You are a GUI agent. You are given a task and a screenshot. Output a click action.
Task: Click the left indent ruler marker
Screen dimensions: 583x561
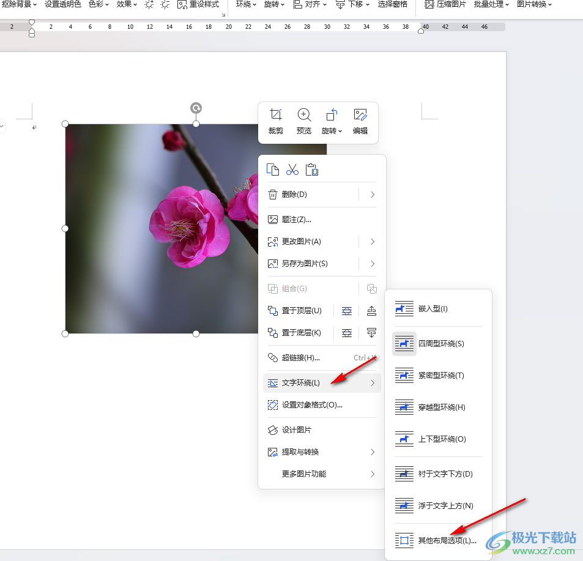[32, 34]
